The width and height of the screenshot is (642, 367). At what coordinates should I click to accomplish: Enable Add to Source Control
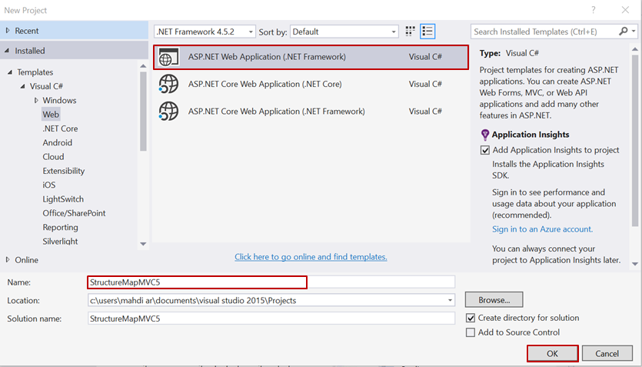click(x=471, y=332)
